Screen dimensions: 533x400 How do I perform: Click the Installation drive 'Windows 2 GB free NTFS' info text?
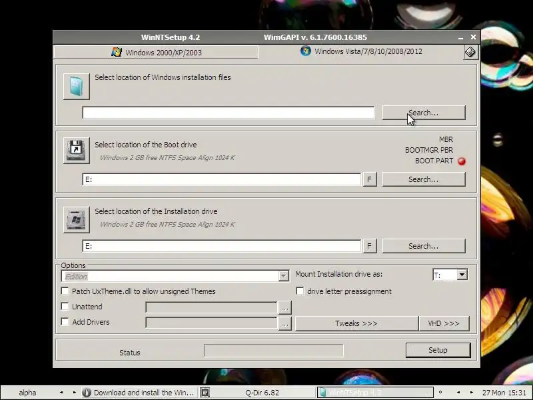point(167,225)
